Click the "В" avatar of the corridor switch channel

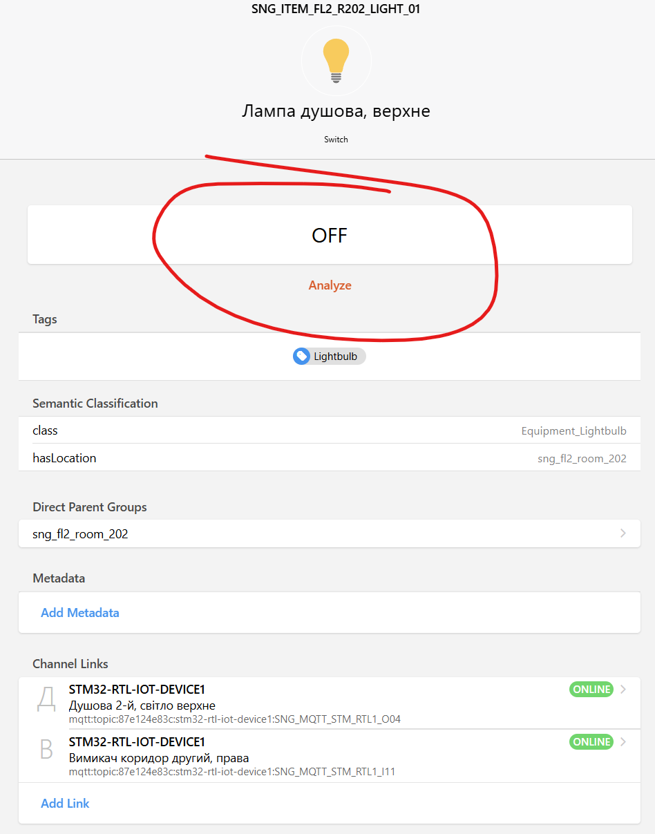click(x=46, y=749)
